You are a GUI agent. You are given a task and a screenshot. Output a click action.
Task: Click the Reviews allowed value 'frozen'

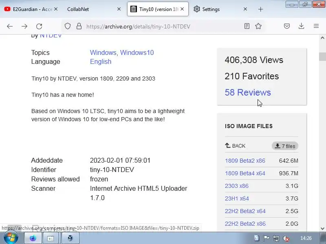pyautogui.click(x=99, y=179)
